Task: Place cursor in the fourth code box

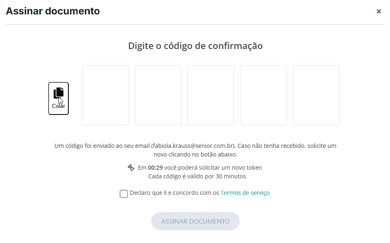Action: pos(264,95)
